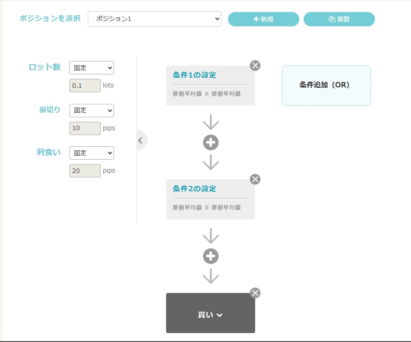Delete 条件2 with the X icon

pos(255,179)
